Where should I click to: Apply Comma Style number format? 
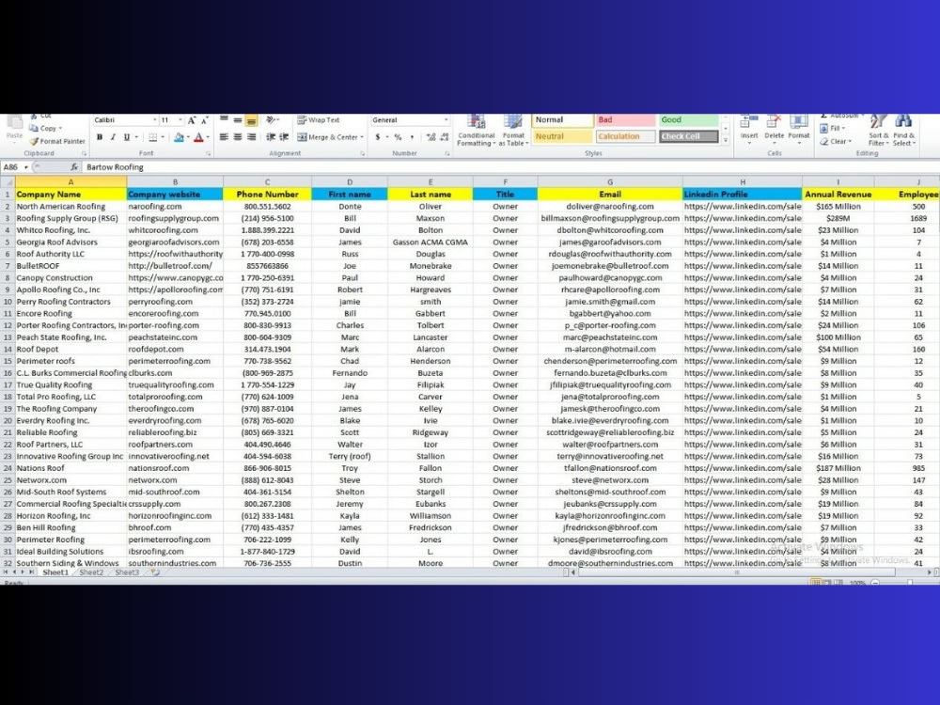(x=412, y=137)
